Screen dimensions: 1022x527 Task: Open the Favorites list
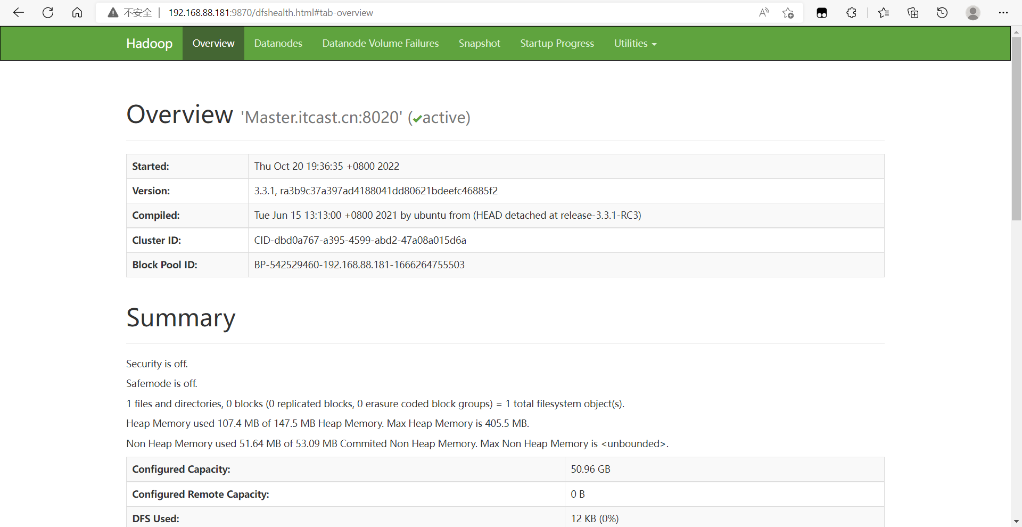(884, 13)
